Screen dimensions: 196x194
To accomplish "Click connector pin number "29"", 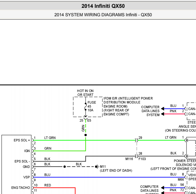I will tap(140, 137).
